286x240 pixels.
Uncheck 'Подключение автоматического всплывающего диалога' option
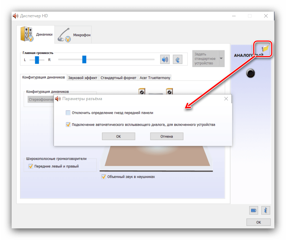click(x=68, y=124)
